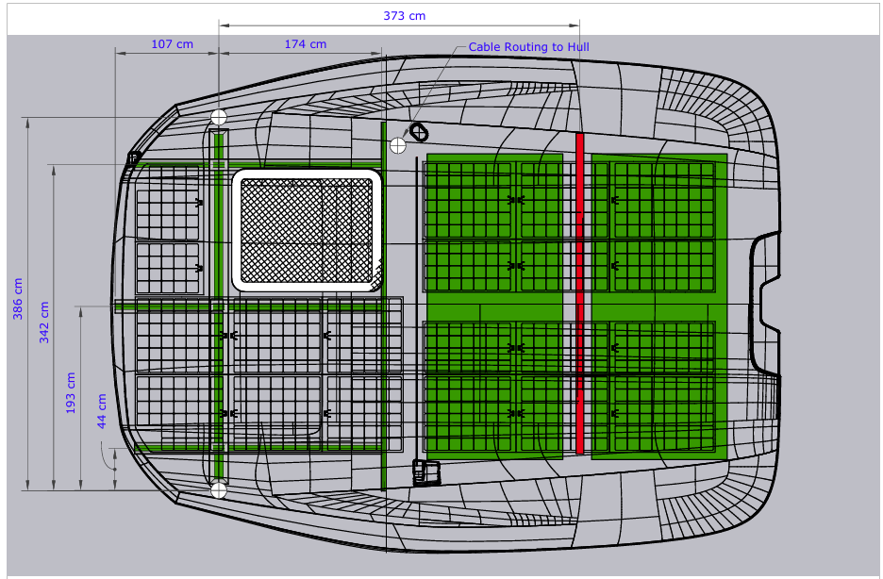This screenshot has height=579, width=883.
Task: Click white crosshair circle atop the left green strip
Action: [x=219, y=117]
